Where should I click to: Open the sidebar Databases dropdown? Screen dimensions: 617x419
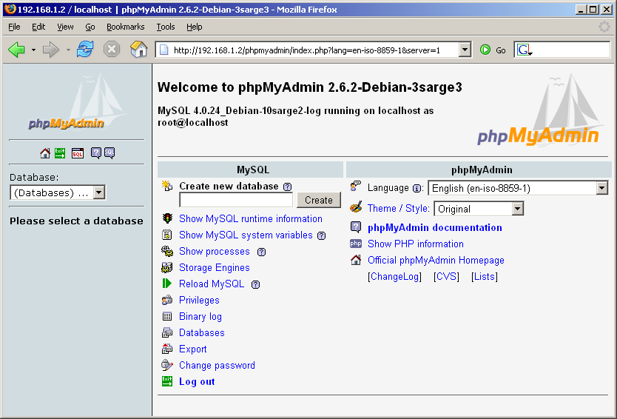tap(58, 192)
